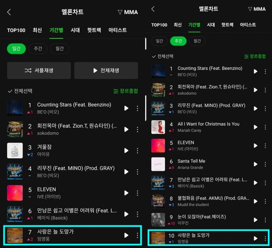Image resolution: width=272 pixels, height=248 pixels.
Task: Tap the play all 전체재생 button
Action: [x=106, y=71]
